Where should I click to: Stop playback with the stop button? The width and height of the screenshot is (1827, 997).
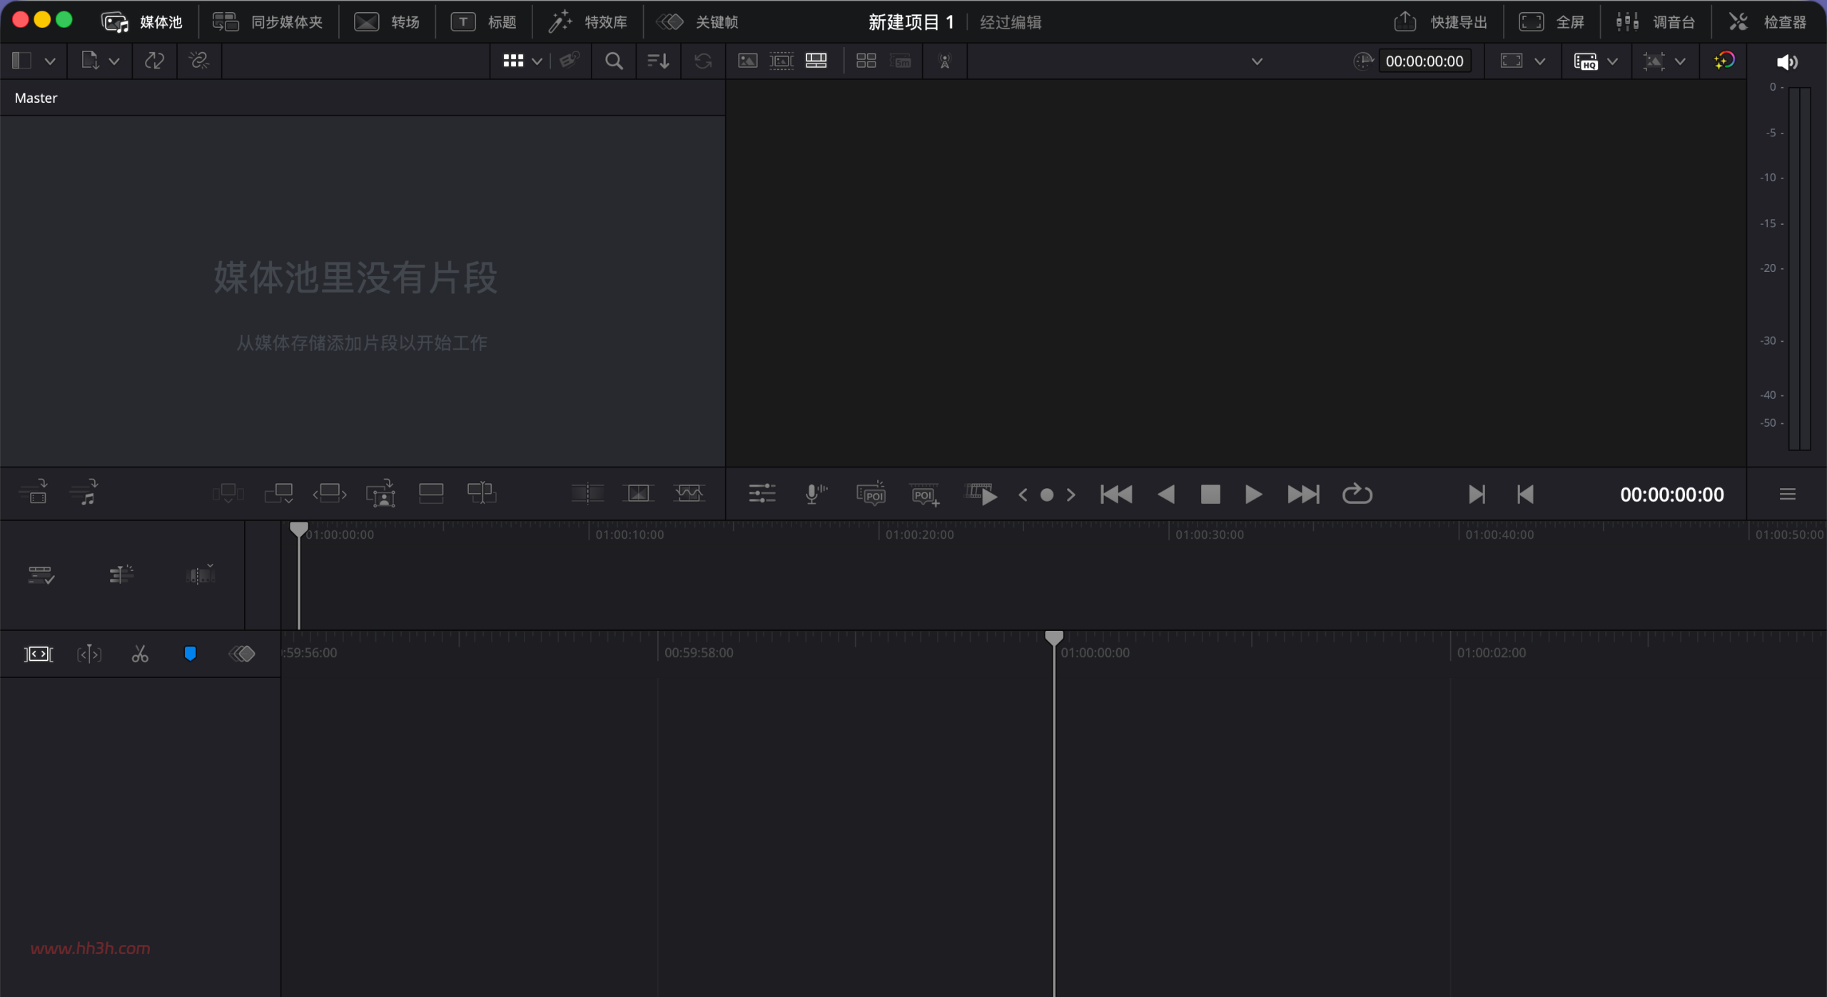[x=1210, y=494]
